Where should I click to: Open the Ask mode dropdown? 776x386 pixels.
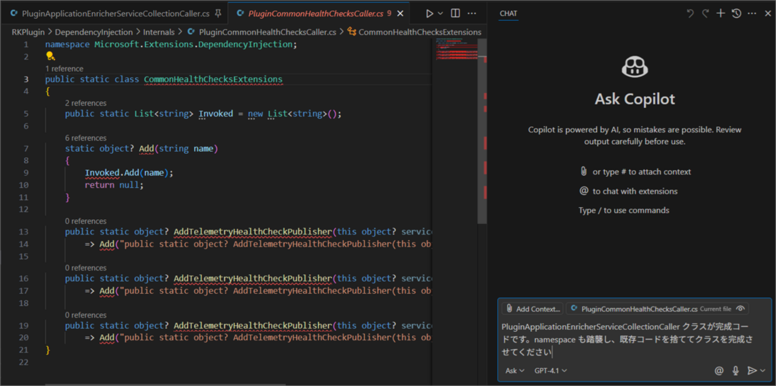[514, 370]
